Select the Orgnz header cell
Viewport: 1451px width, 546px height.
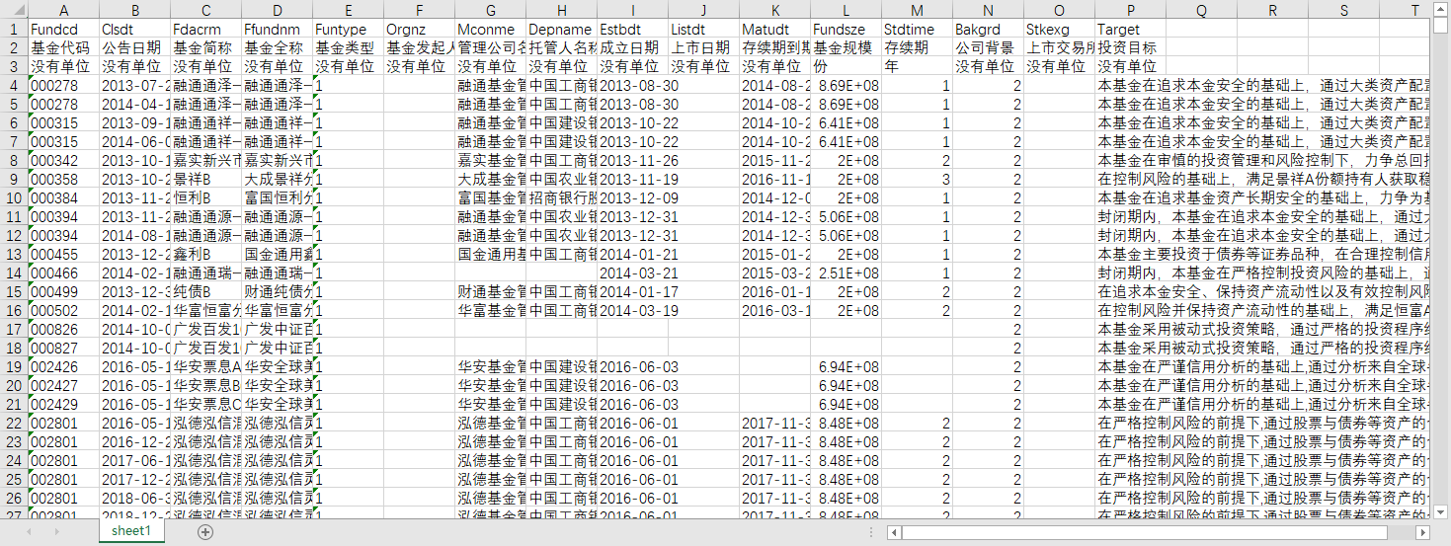[x=419, y=29]
